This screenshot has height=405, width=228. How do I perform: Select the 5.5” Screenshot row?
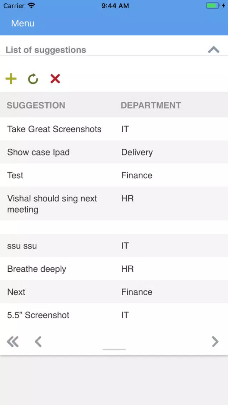pos(114,315)
